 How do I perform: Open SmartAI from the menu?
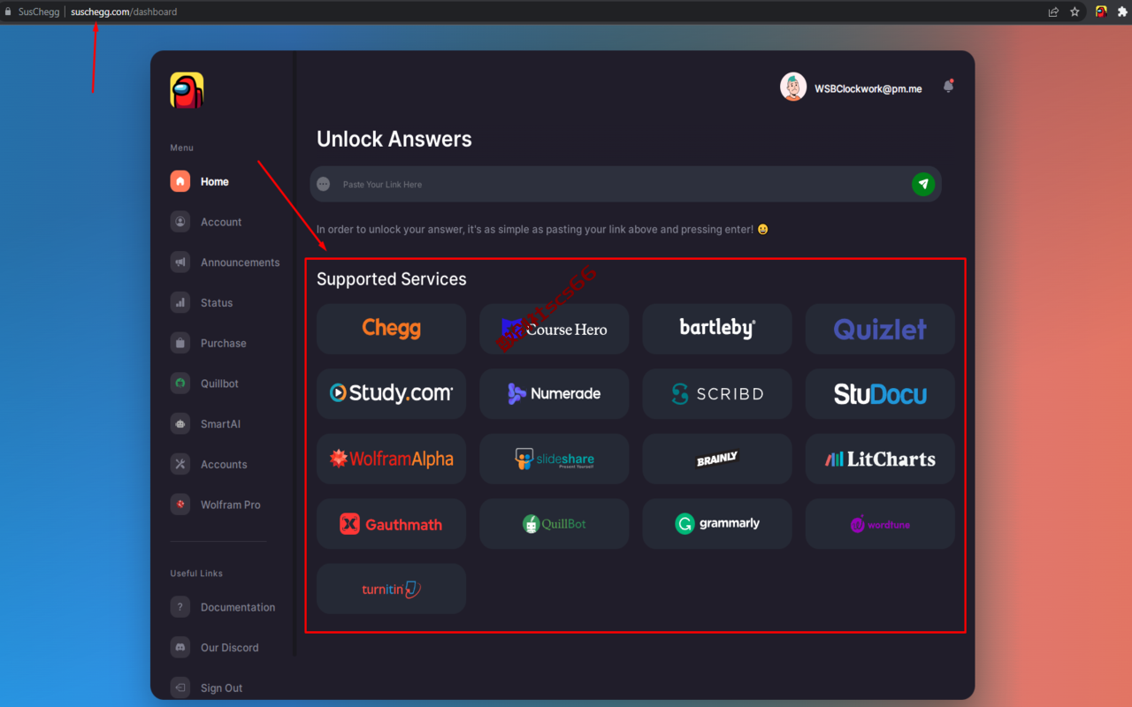coord(220,424)
